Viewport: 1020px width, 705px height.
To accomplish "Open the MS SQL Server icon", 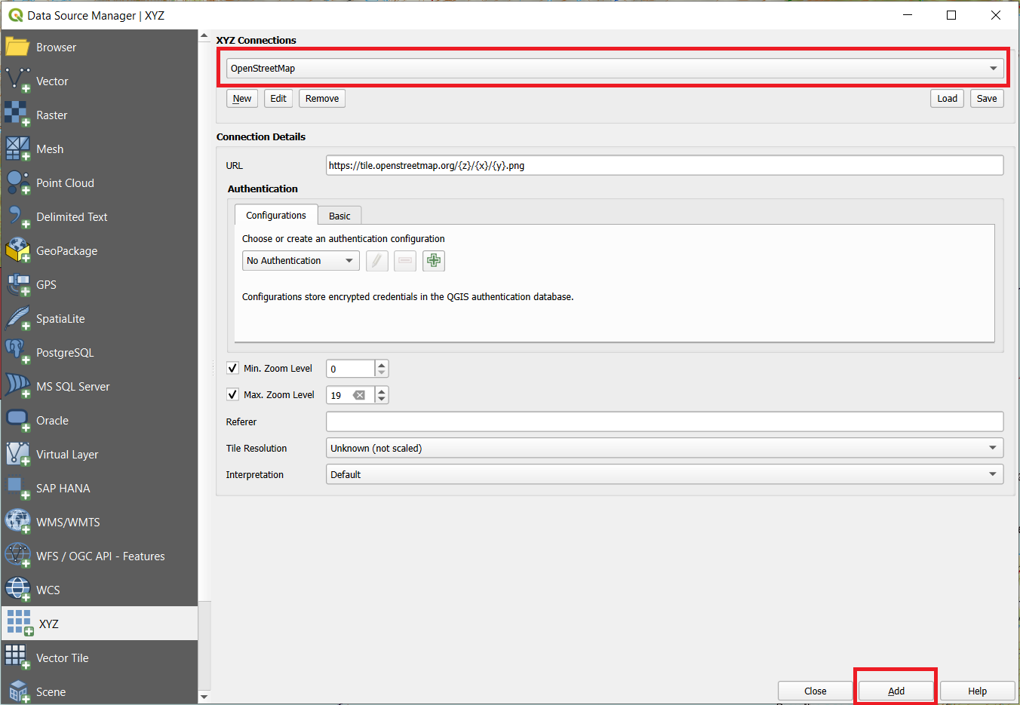I will click(17, 386).
